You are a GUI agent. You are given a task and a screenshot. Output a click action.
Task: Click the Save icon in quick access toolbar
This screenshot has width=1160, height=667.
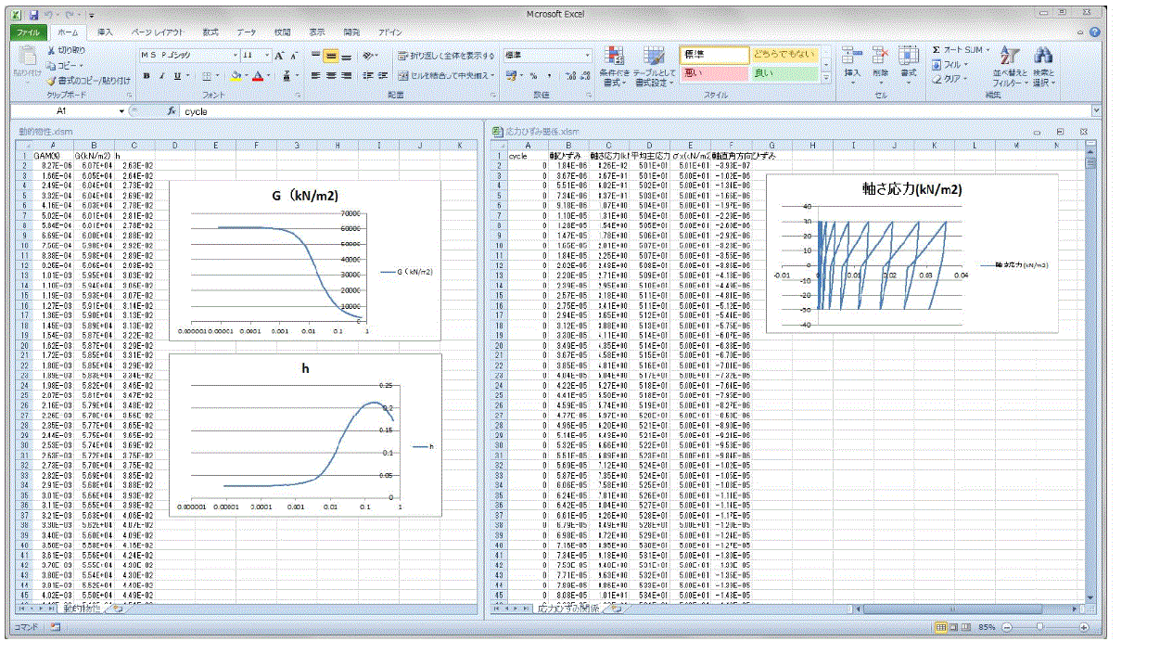(x=34, y=15)
